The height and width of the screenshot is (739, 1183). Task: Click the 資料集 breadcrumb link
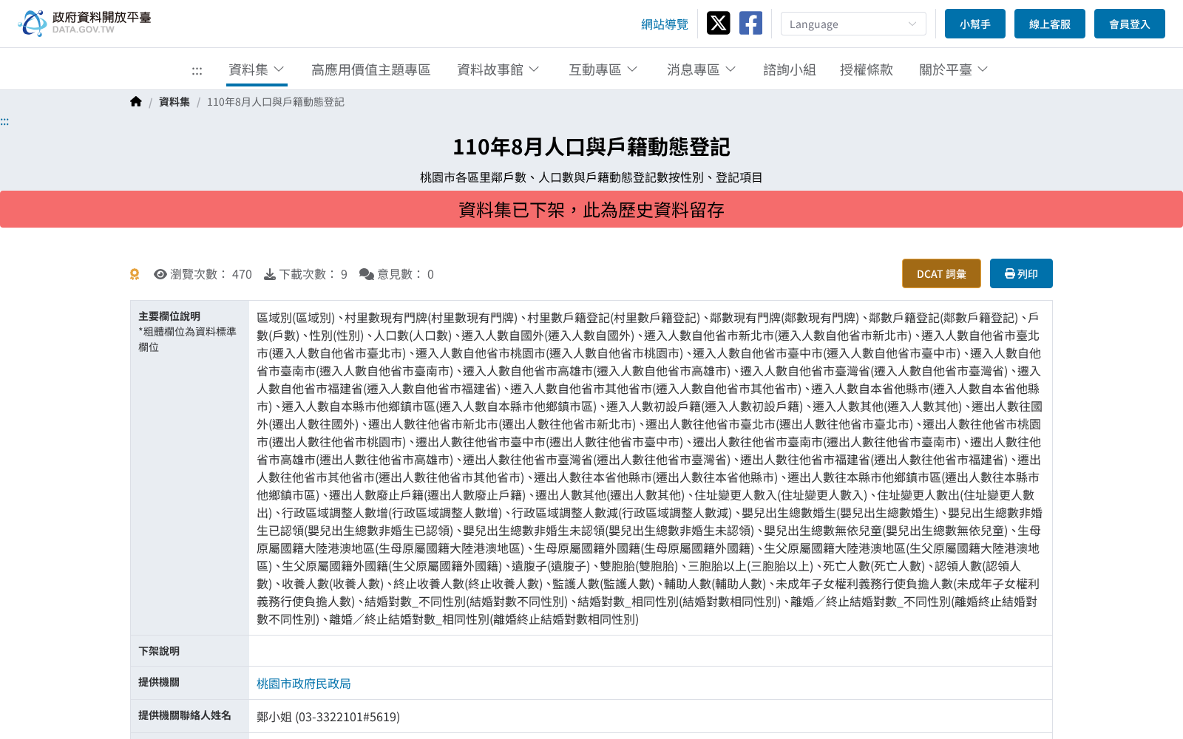(174, 102)
